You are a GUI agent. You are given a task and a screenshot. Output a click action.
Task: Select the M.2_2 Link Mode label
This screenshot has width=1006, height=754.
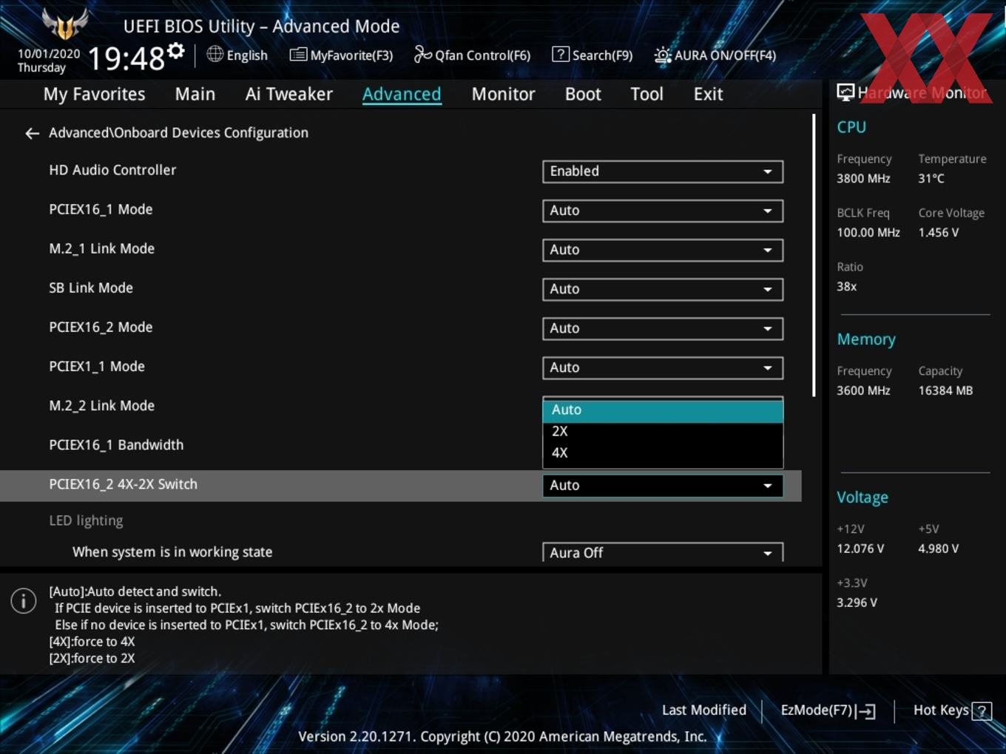click(x=101, y=406)
